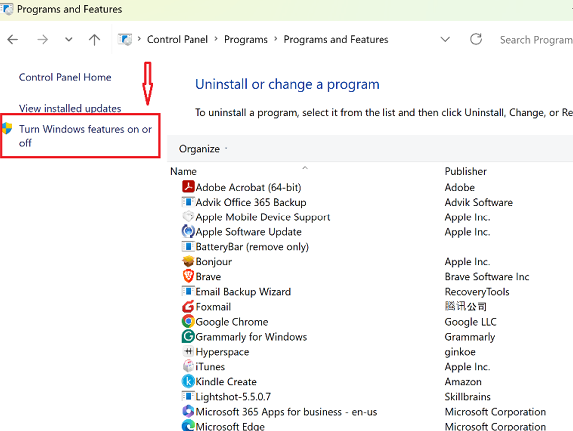Click the Control Panel address bar icon
This screenshot has height=431, width=573.
pyautogui.click(x=125, y=39)
